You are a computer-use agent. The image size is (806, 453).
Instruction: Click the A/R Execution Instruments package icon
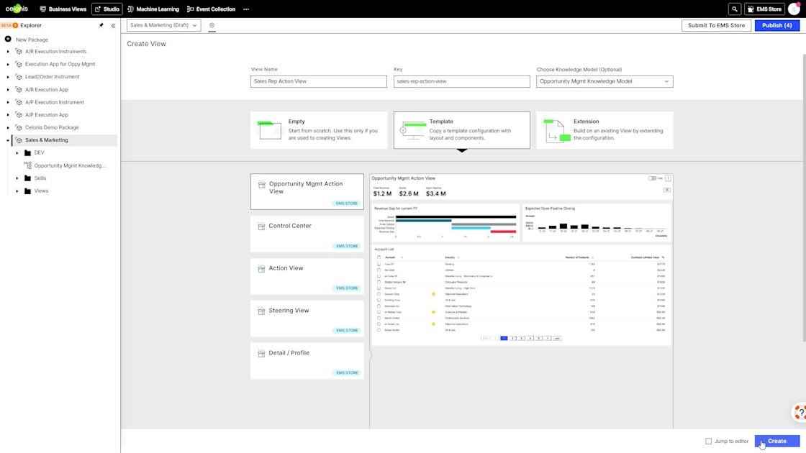click(19, 51)
